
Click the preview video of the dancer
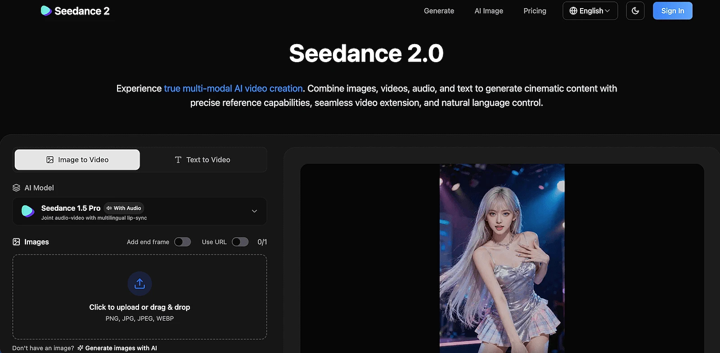[502, 258]
